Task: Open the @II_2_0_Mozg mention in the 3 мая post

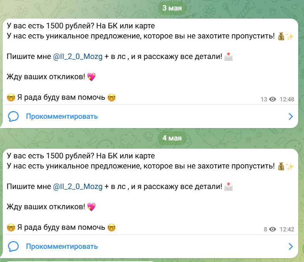Action: pos(78,57)
